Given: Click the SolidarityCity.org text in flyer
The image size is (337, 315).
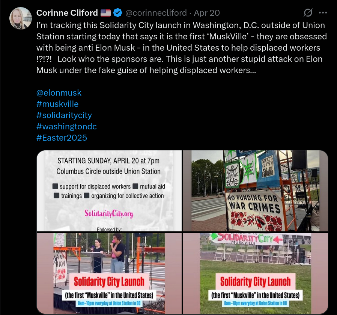Looking at the screenshot, I should pos(109,213).
